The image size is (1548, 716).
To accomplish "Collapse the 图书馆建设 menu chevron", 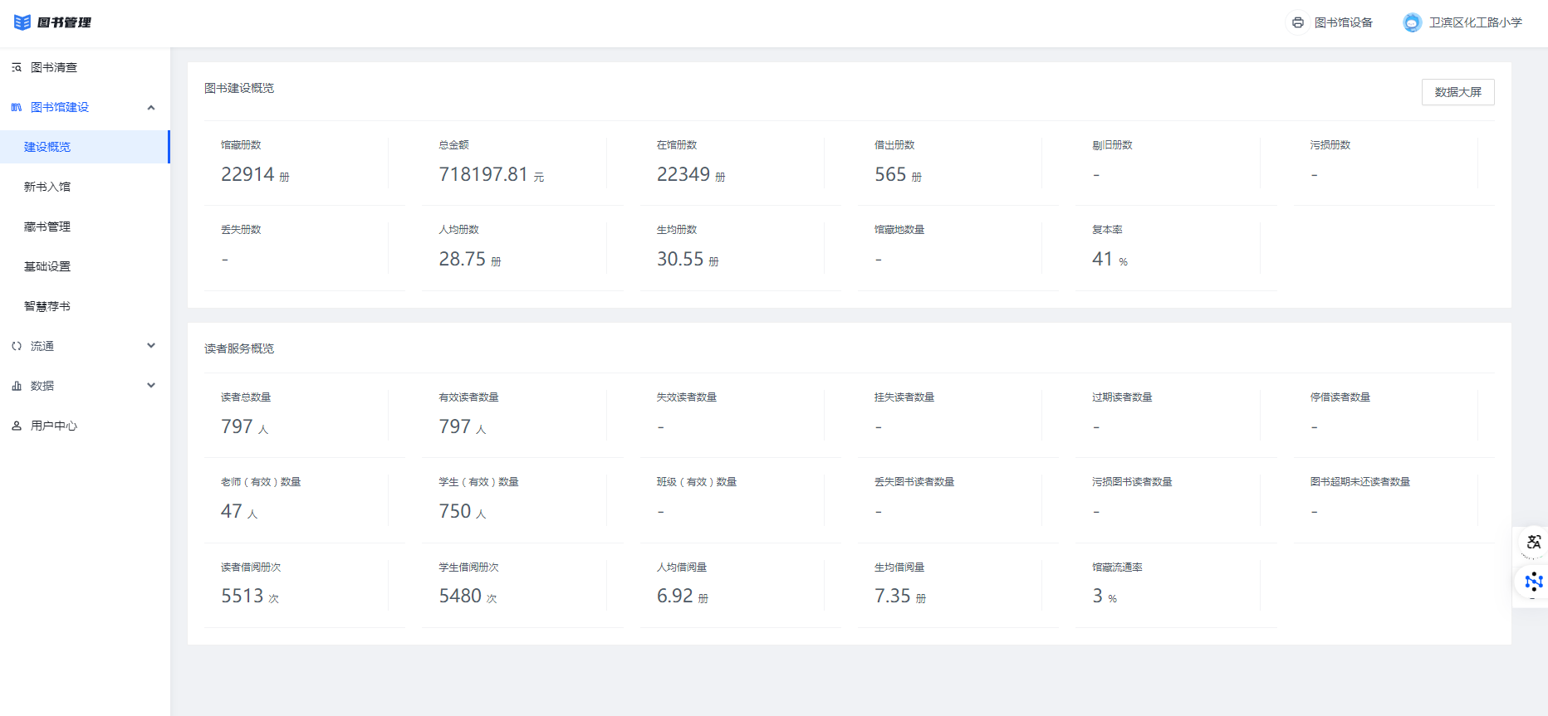I will click(x=151, y=107).
